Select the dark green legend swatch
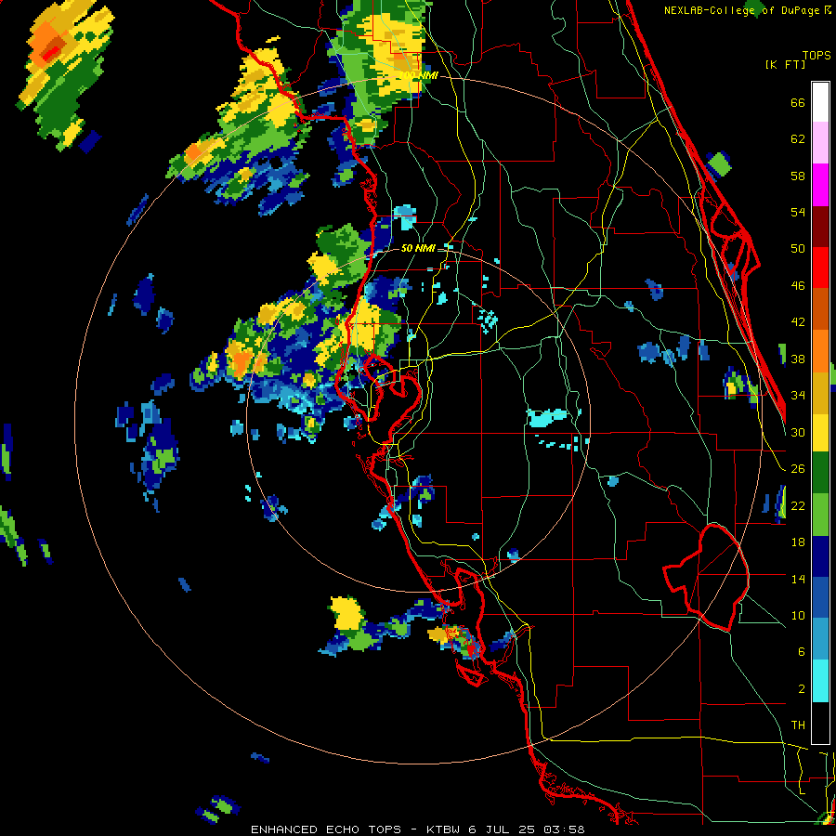 click(820, 473)
